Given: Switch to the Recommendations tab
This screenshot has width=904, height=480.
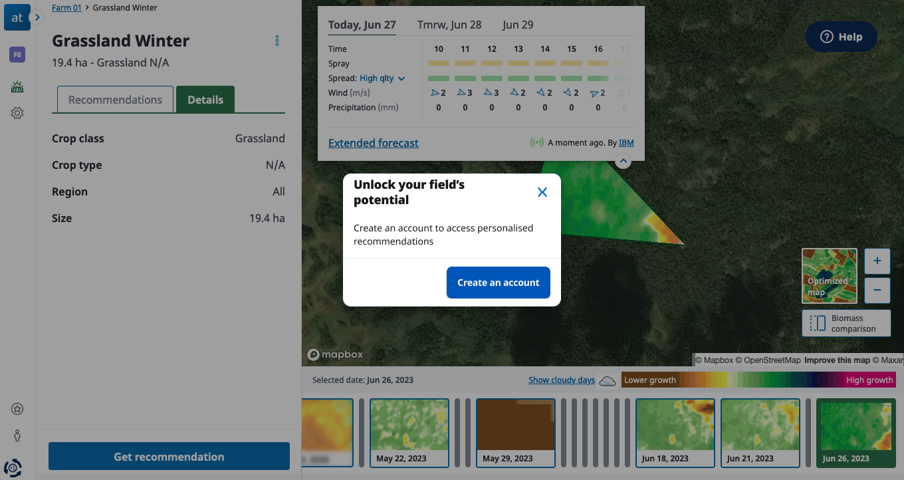Looking at the screenshot, I should tap(114, 99).
